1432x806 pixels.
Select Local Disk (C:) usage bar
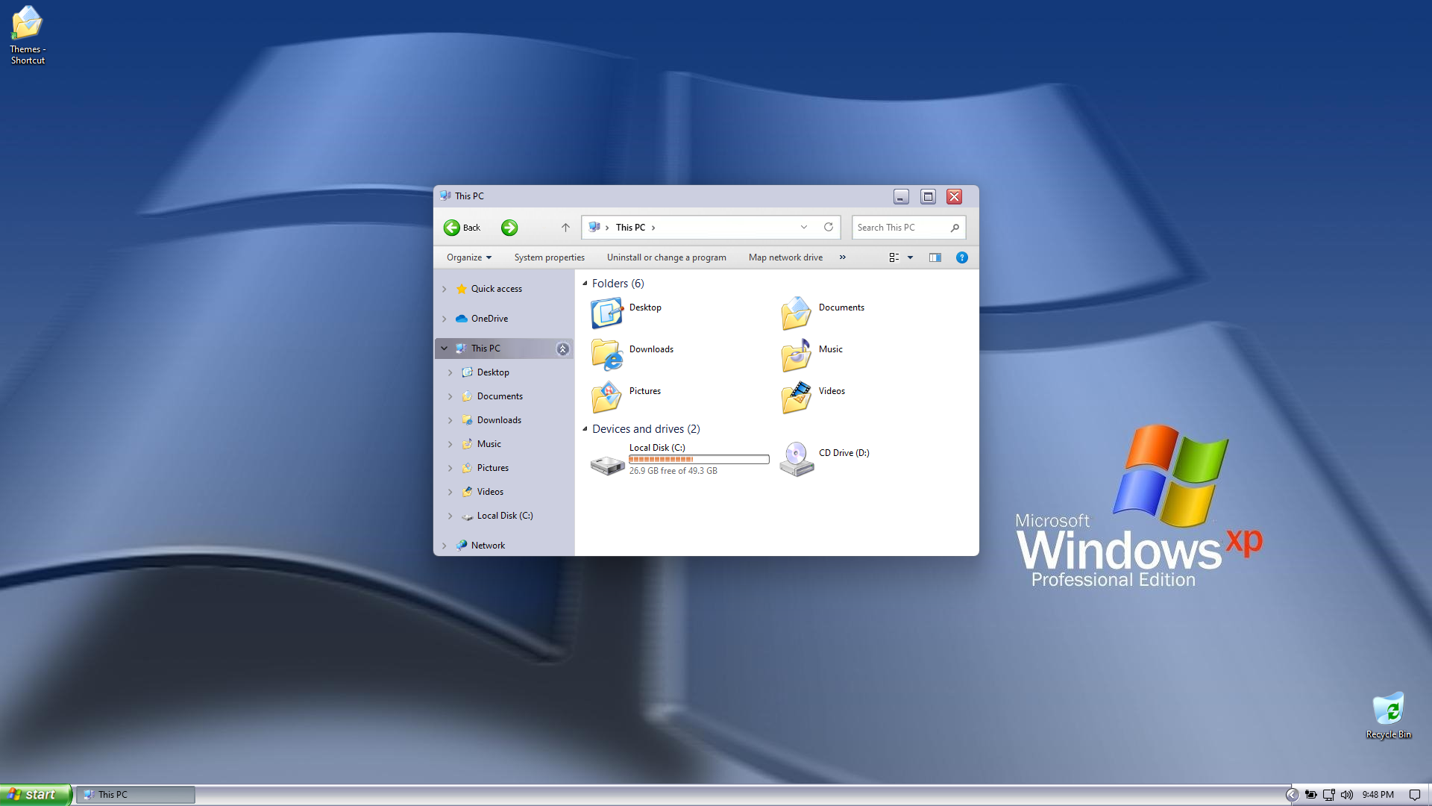coord(699,460)
